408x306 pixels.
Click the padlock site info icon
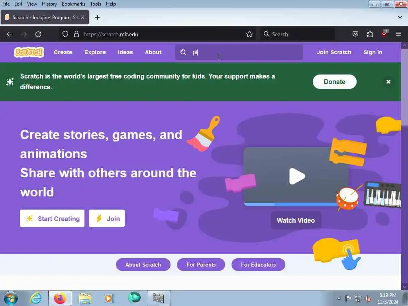[76, 34]
